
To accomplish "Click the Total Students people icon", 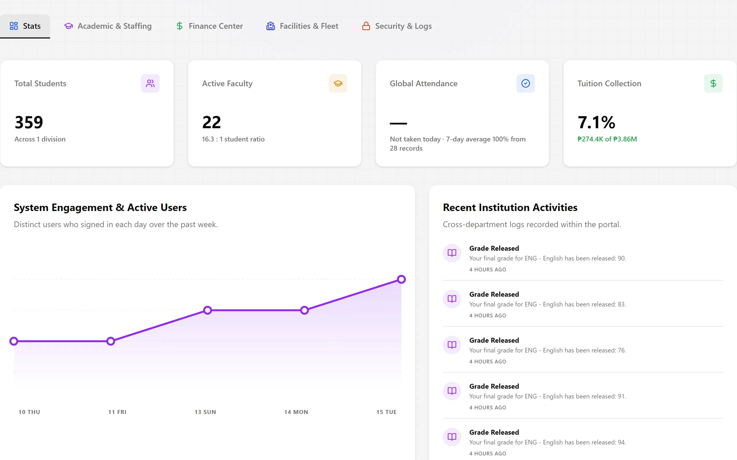I will click(x=150, y=83).
